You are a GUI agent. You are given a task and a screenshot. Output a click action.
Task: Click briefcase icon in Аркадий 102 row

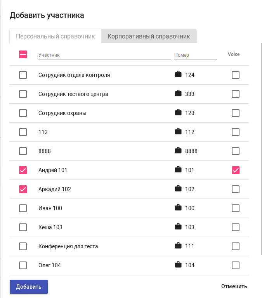(178, 189)
